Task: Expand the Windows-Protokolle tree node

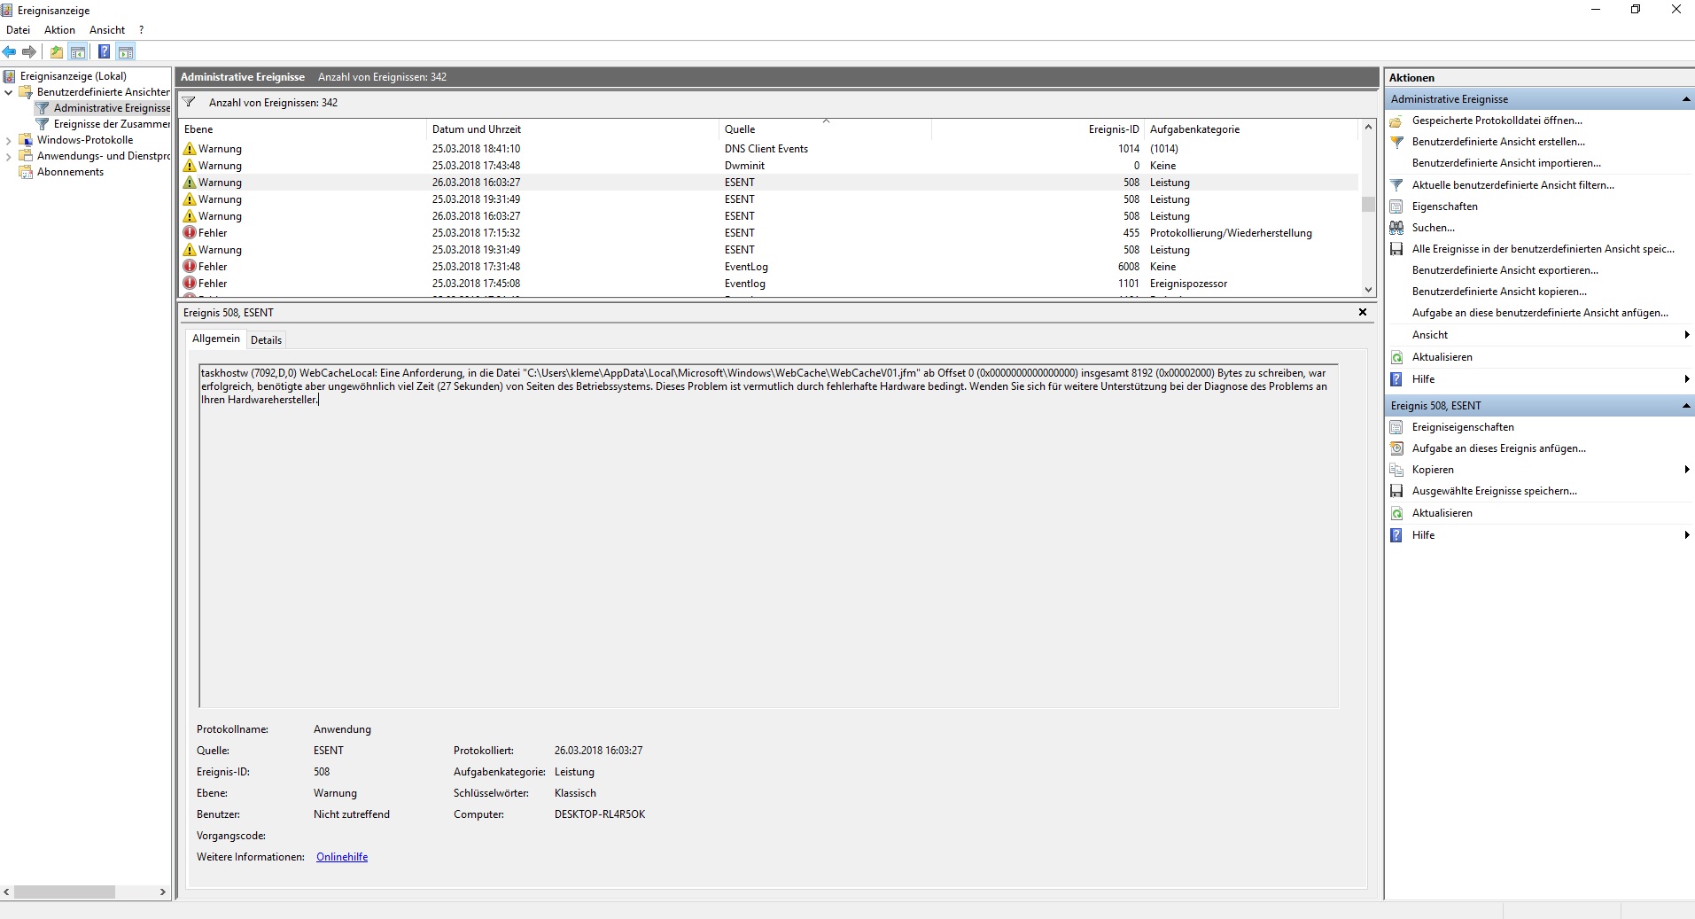Action: click(9, 140)
